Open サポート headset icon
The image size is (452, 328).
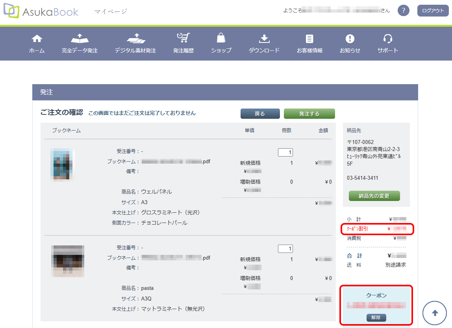[387, 39]
